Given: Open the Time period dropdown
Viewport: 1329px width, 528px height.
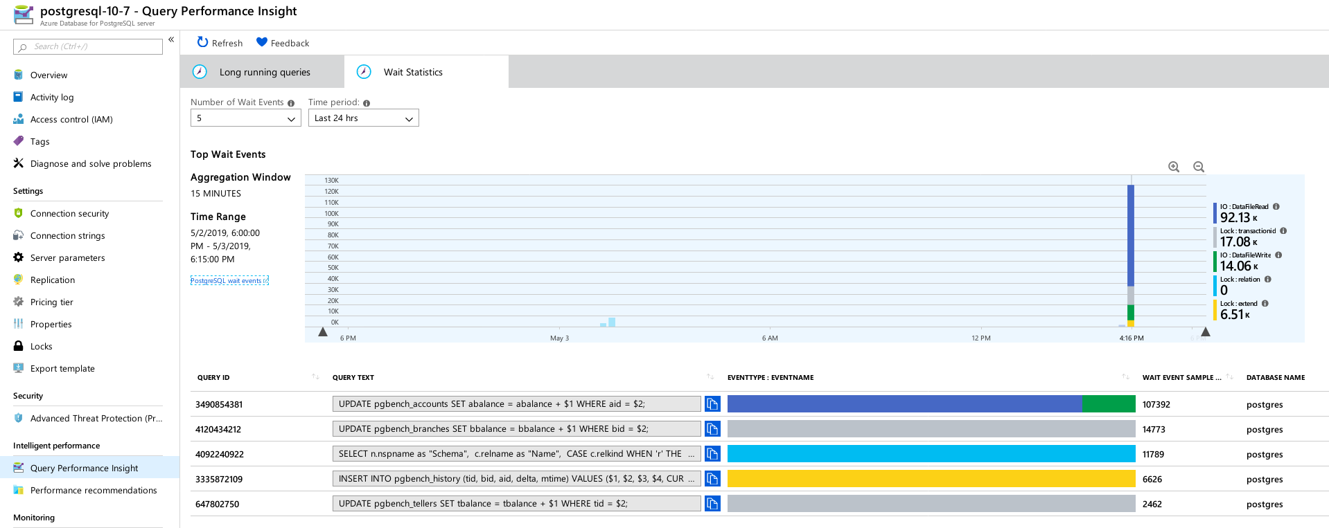Looking at the screenshot, I should (364, 118).
